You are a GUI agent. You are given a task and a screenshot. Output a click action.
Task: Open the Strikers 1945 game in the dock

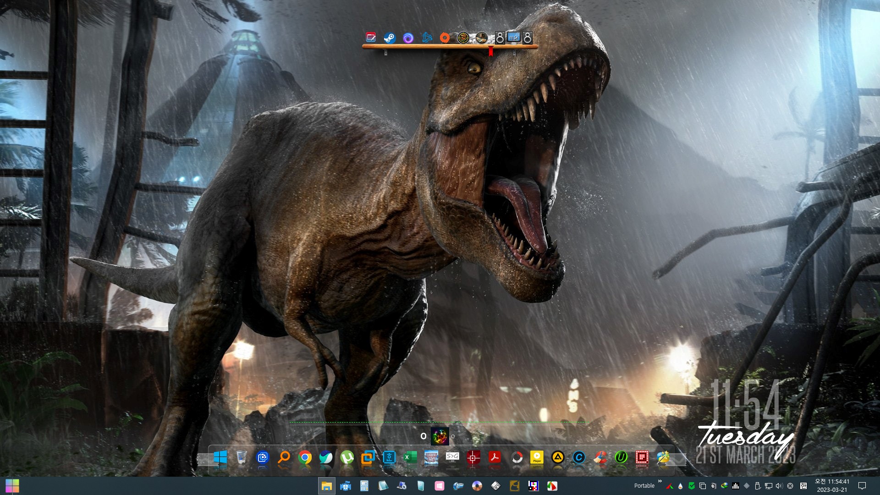click(x=431, y=457)
